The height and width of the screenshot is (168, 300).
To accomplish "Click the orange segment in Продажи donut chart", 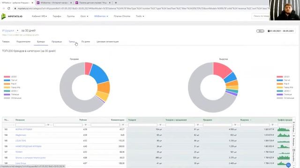I will (x=104, y=87).
